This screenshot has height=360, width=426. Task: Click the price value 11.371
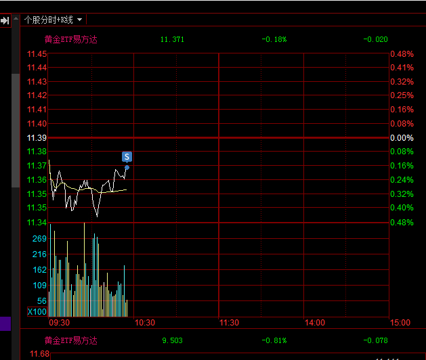pos(172,40)
